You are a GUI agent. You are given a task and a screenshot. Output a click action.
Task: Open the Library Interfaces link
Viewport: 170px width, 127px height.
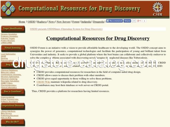(8, 111)
